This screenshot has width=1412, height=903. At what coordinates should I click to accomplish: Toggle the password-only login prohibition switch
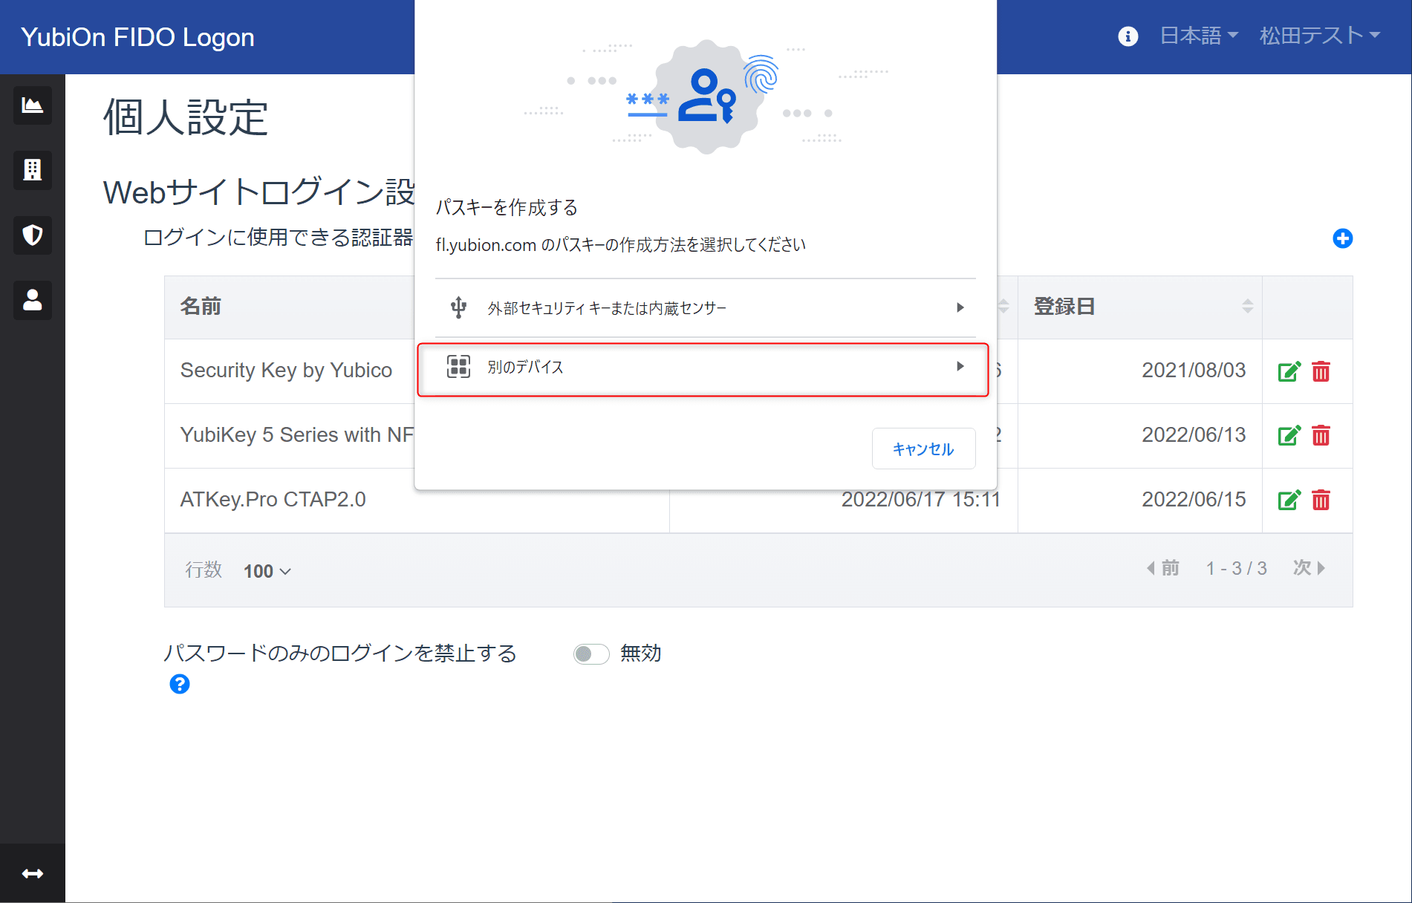(x=591, y=653)
